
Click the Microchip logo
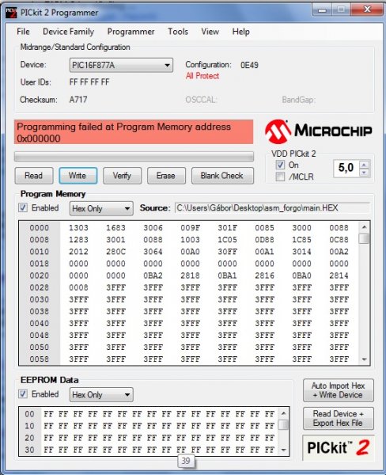click(318, 131)
